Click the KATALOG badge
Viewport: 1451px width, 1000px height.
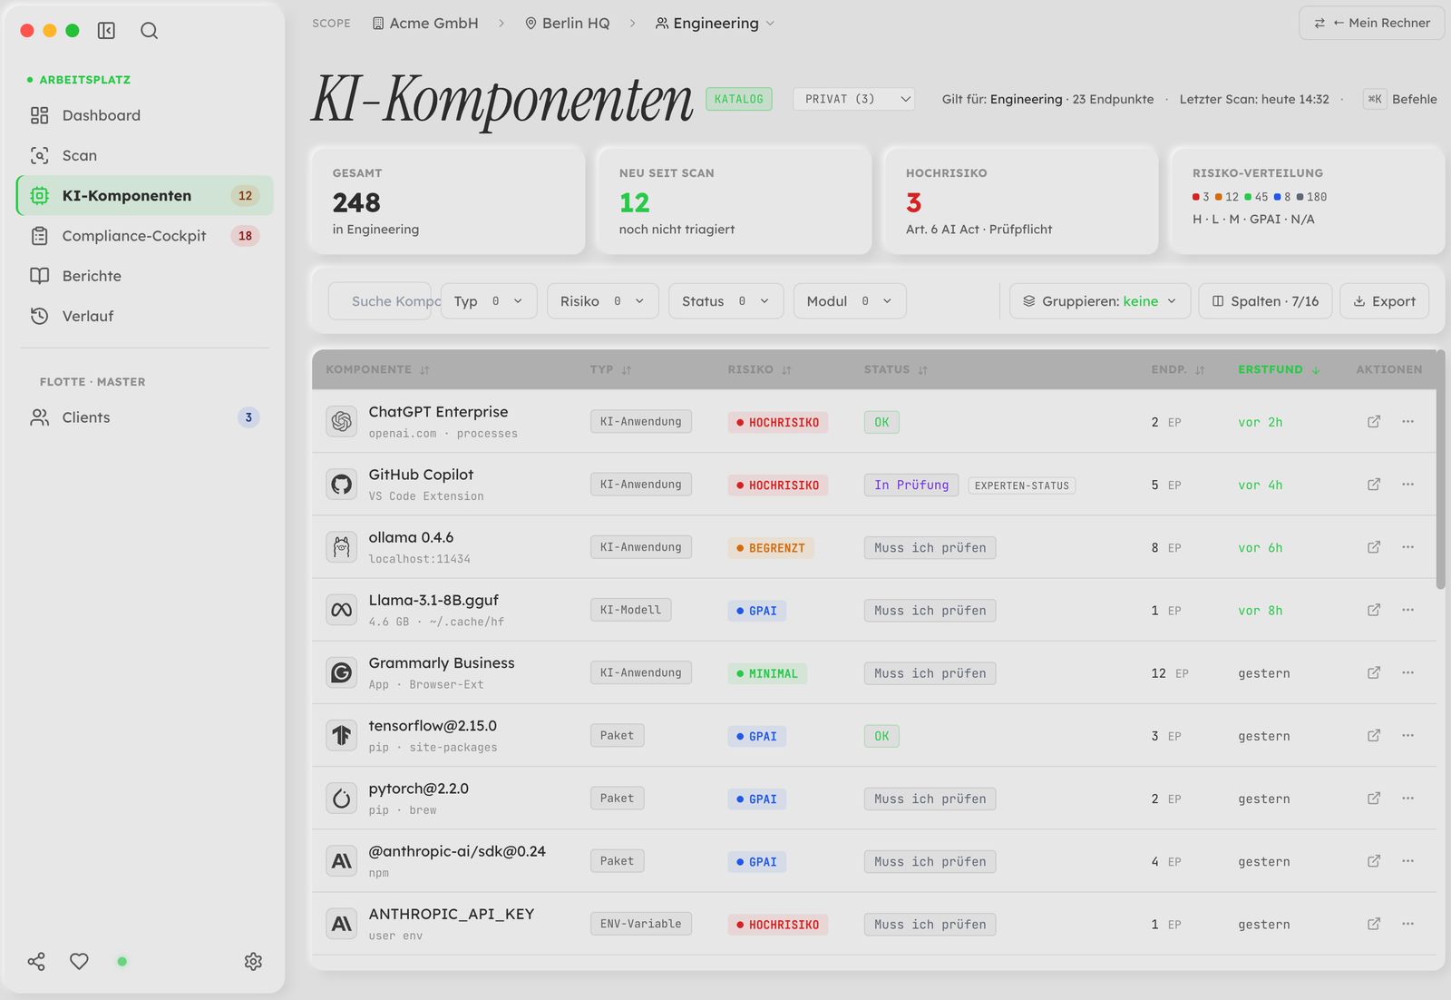(x=738, y=99)
